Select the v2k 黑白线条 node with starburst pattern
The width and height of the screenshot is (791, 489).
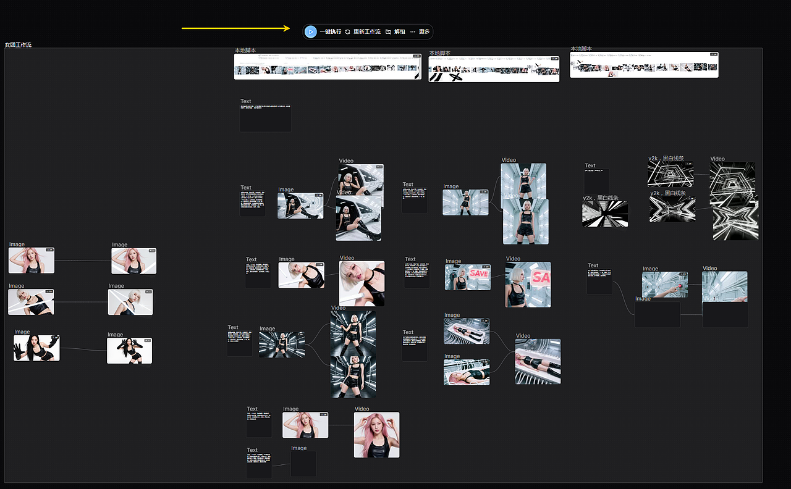(672, 209)
